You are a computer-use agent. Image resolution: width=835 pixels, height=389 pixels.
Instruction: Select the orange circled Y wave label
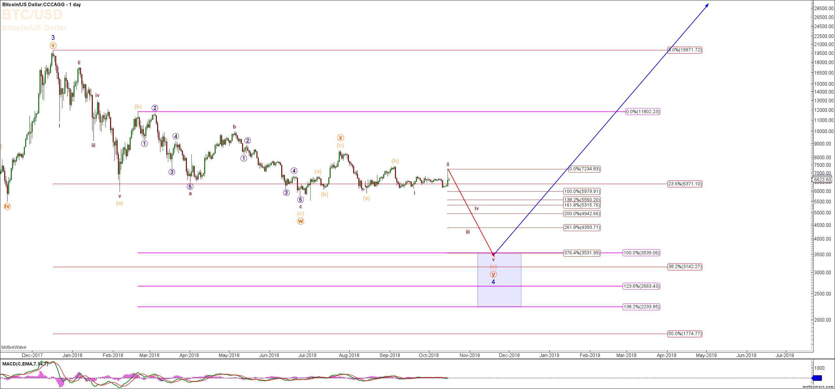point(493,274)
